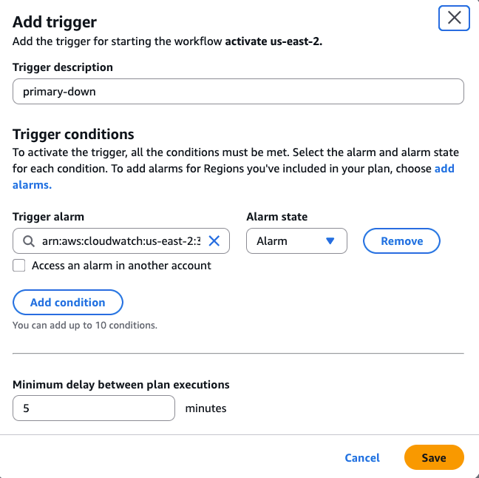
Task: Expand the Alarm state dropdown arrow
Action: point(330,241)
